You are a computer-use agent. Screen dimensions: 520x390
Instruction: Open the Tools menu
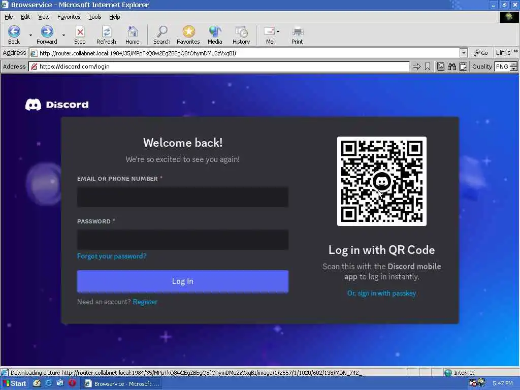tap(94, 17)
